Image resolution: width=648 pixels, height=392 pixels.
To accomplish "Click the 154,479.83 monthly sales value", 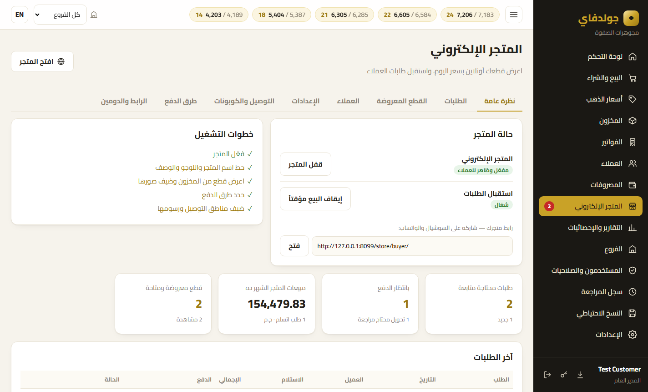I will click(x=277, y=304).
